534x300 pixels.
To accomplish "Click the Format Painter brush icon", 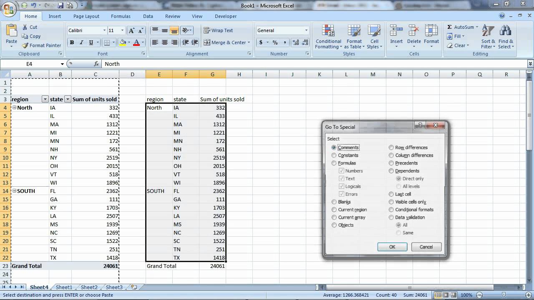I will pos(25,45).
